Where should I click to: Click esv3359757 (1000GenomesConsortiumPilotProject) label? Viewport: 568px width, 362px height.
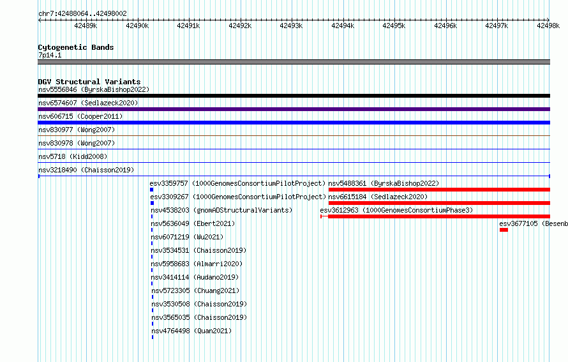coord(237,183)
